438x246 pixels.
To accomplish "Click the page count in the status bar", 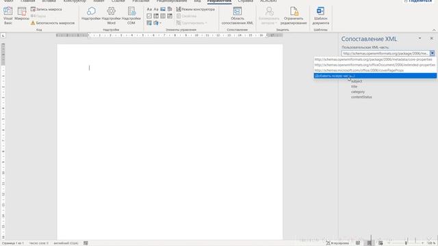I will click(x=13, y=243).
